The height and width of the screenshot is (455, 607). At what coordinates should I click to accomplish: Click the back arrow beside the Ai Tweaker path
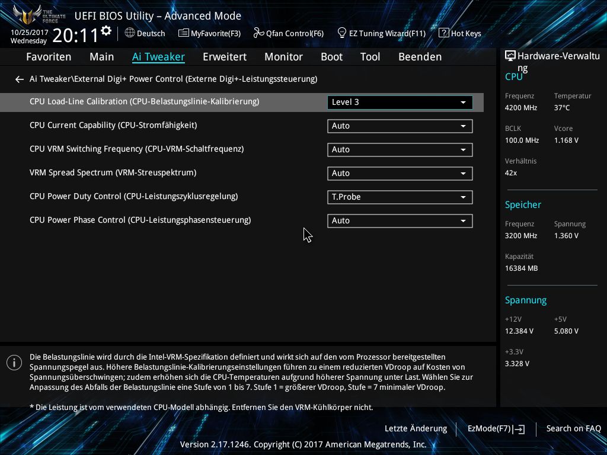(x=20, y=79)
